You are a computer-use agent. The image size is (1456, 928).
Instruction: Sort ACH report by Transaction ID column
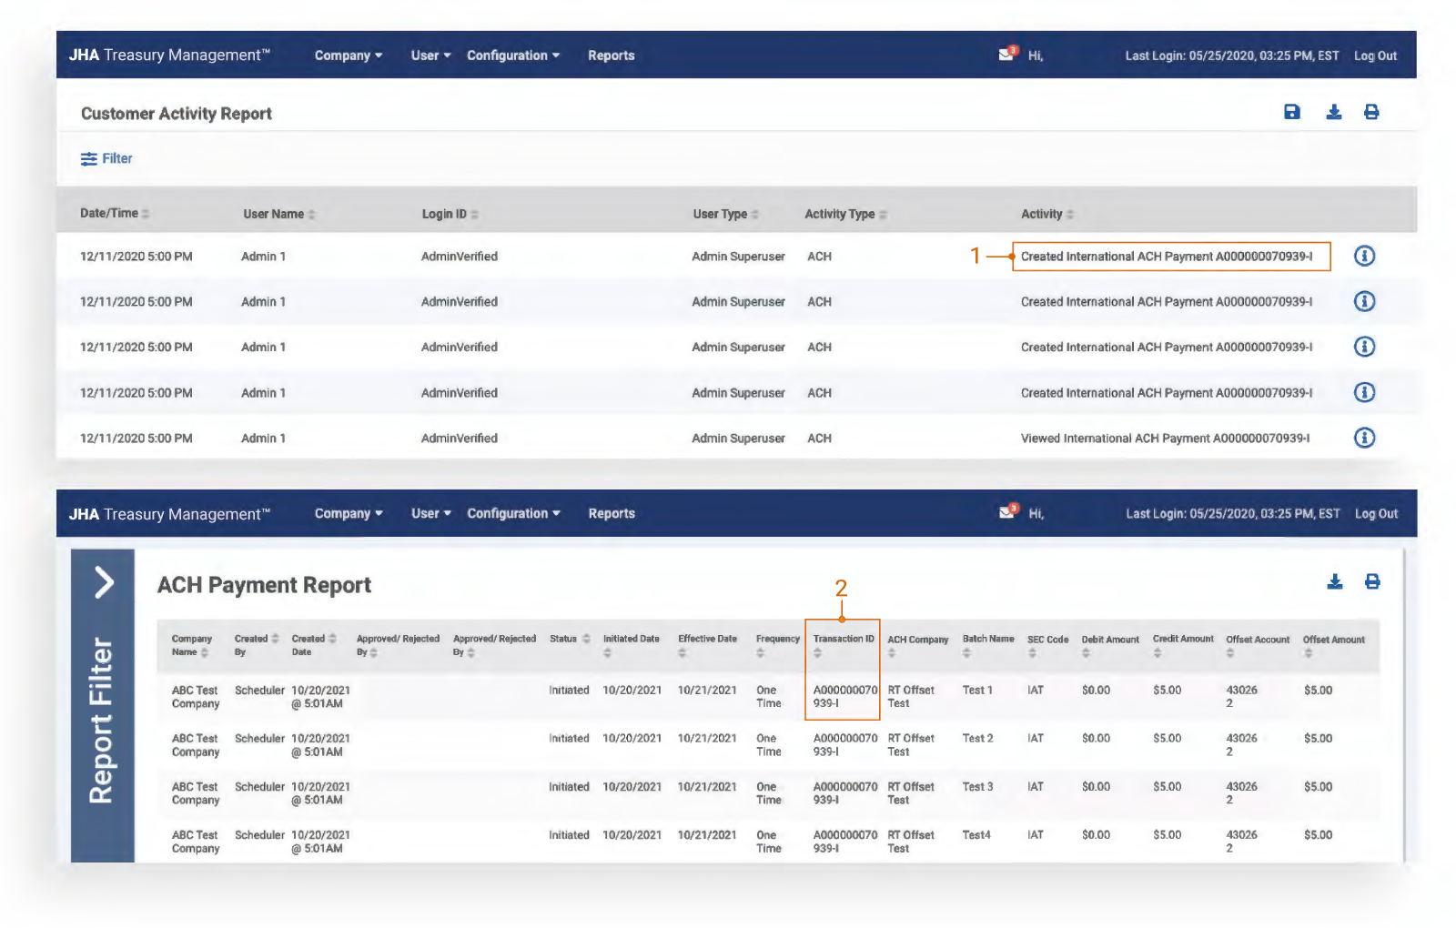pyautogui.click(x=843, y=640)
